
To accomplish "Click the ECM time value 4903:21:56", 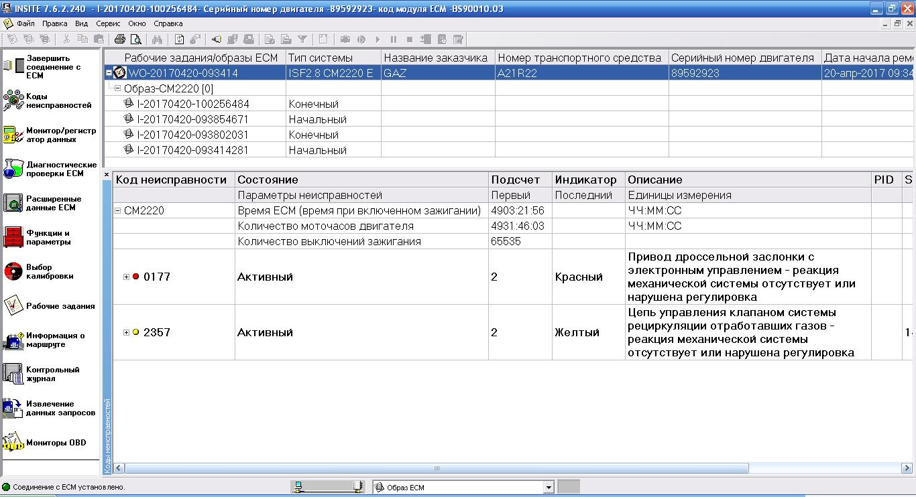I will point(518,210).
